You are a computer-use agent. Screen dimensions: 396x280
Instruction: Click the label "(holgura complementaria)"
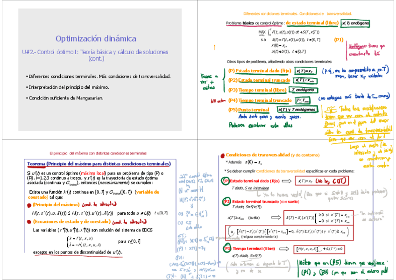click(259, 237)
